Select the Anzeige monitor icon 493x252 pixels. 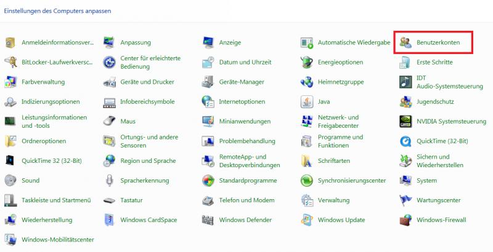click(x=208, y=42)
